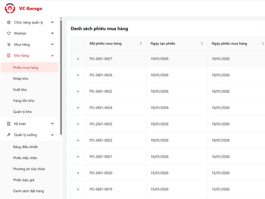Screen dimensions: 265x199
Task: Click the heart icon beside Wishlist
Action: pyautogui.click(x=8, y=33)
